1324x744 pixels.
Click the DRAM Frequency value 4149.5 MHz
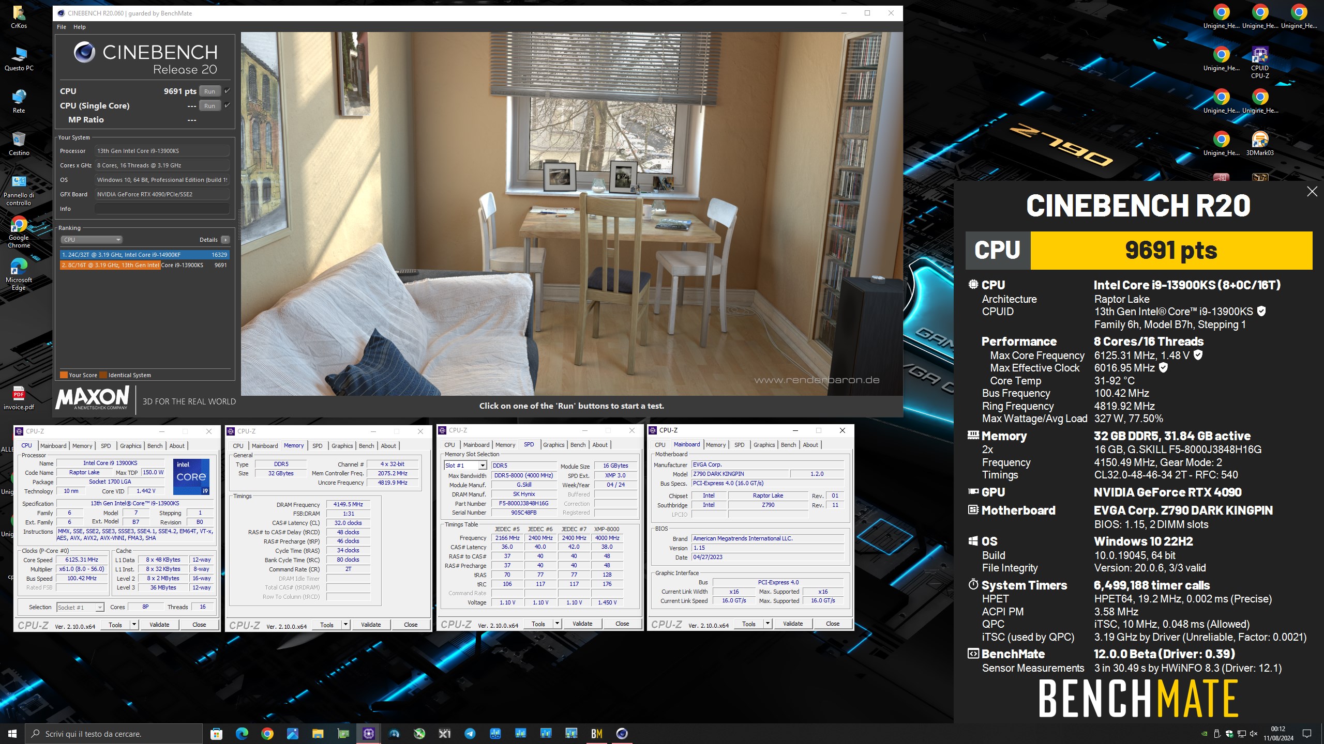tap(348, 505)
